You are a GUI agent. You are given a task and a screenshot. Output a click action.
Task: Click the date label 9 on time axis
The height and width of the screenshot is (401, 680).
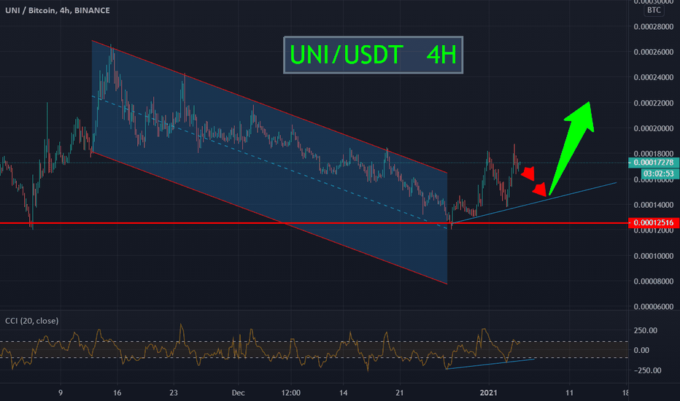click(61, 393)
